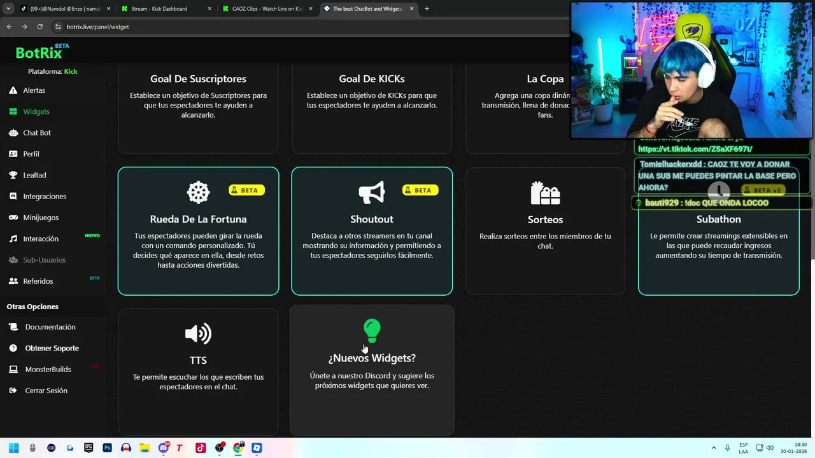Click the Documentación icon
The image size is (815, 458).
point(13,327)
